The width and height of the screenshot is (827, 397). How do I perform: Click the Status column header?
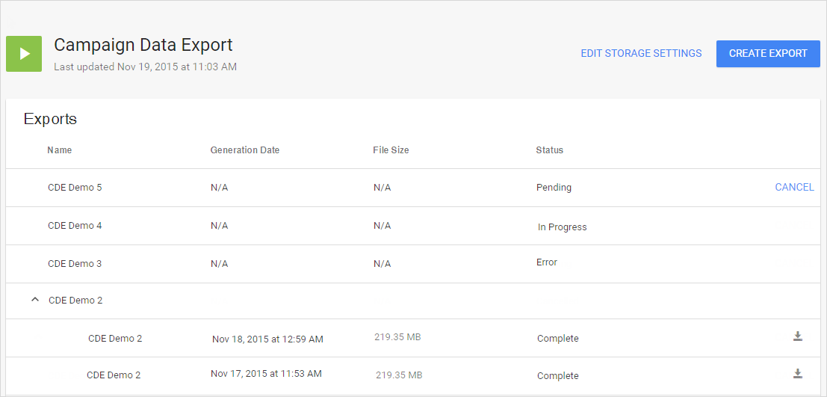click(549, 150)
